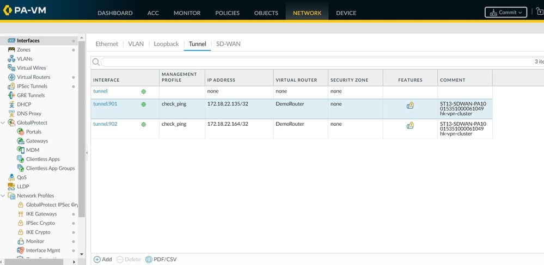The height and width of the screenshot is (265, 544).
Task: Click the Zones icon in sidebar
Action: pos(11,50)
